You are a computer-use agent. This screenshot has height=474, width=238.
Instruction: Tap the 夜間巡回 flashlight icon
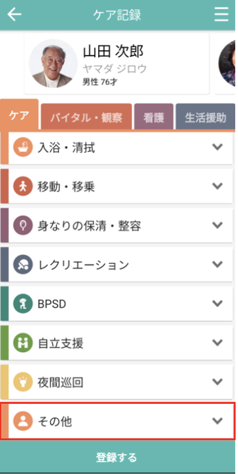click(x=22, y=382)
